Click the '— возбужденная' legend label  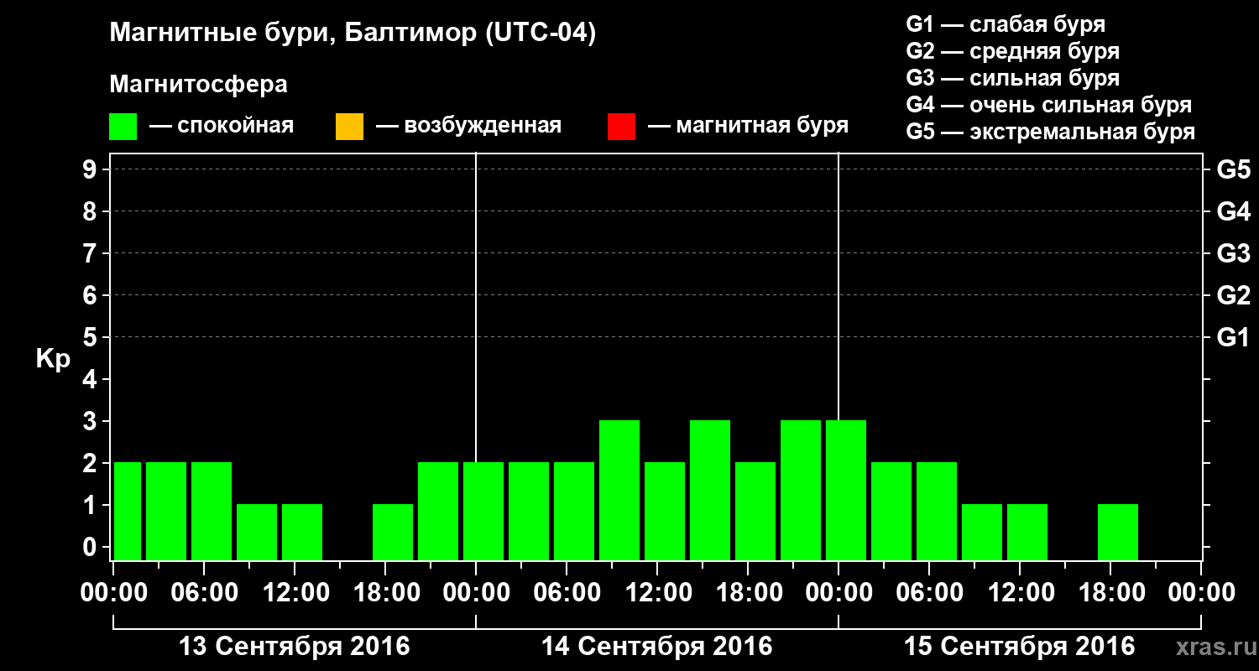[468, 127]
